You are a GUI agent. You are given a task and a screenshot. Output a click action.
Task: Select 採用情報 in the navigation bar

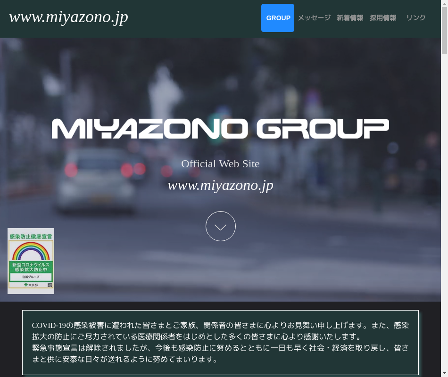click(383, 18)
